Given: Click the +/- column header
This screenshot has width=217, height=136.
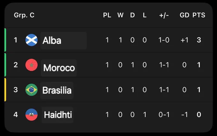Looking at the screenshot, I should [164, 15].
